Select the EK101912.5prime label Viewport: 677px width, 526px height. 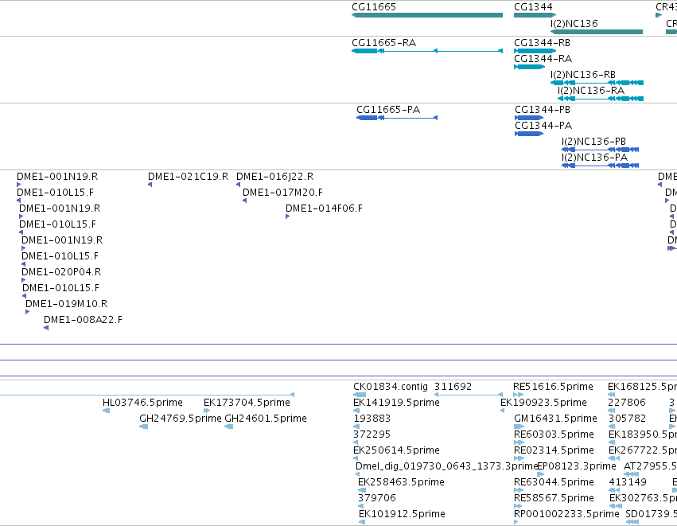point(402,514)
